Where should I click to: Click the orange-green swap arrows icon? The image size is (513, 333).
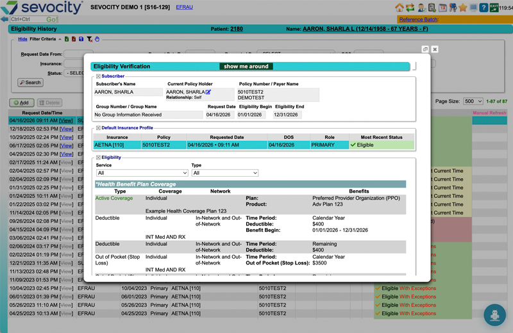point(410,7)
